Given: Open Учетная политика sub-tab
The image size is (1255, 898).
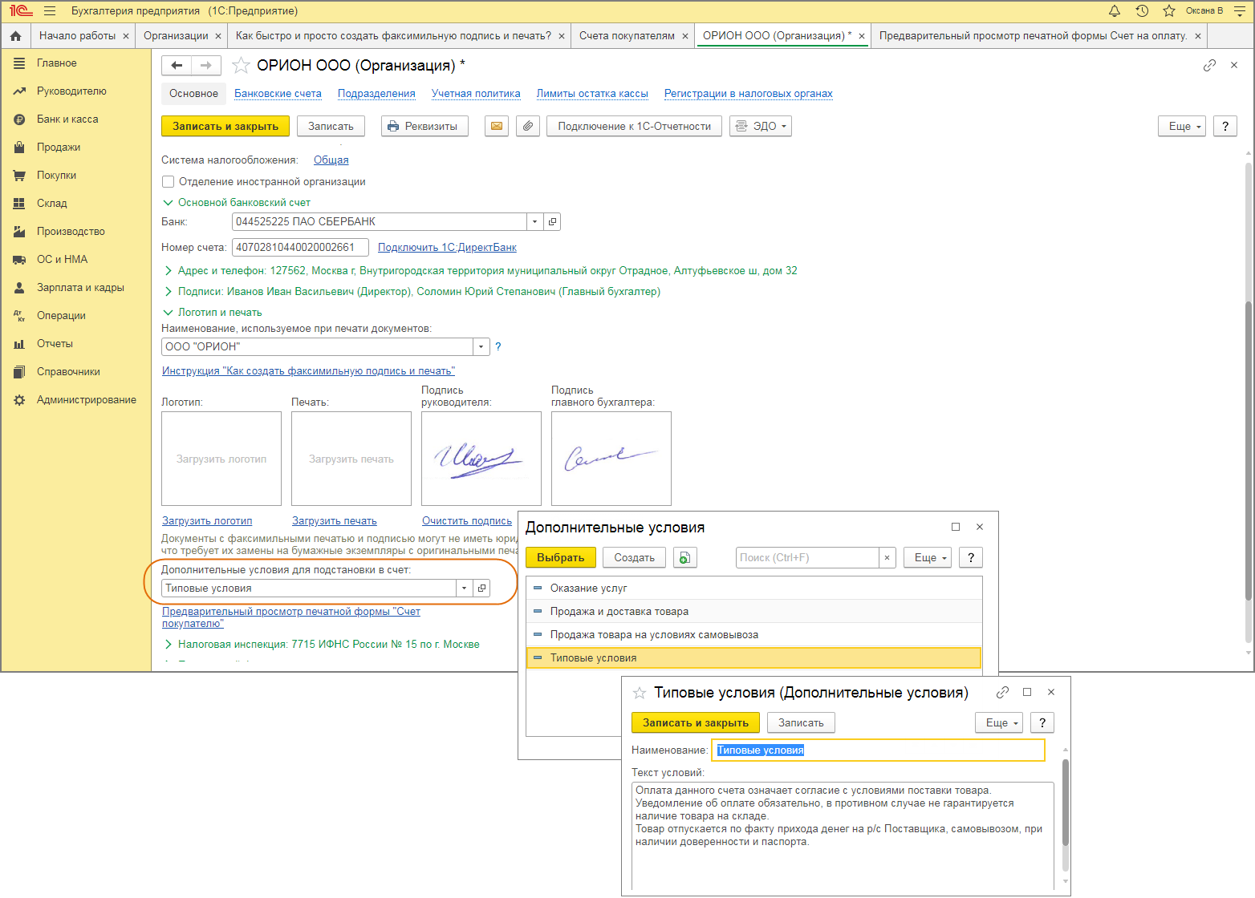Looking at the screenshot, I should (476, 94).
